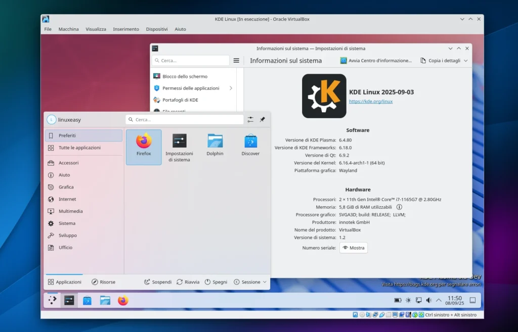Click Avvia Centro d'informazione button
The image size is (518, 332).
pos(376,60)
